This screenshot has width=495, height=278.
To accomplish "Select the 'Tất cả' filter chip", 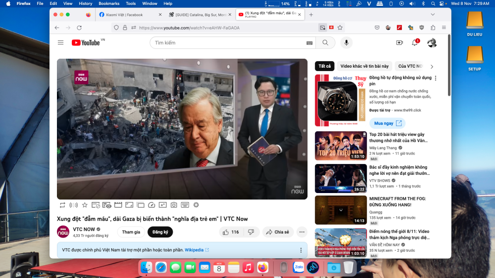I will click(325, 66).
